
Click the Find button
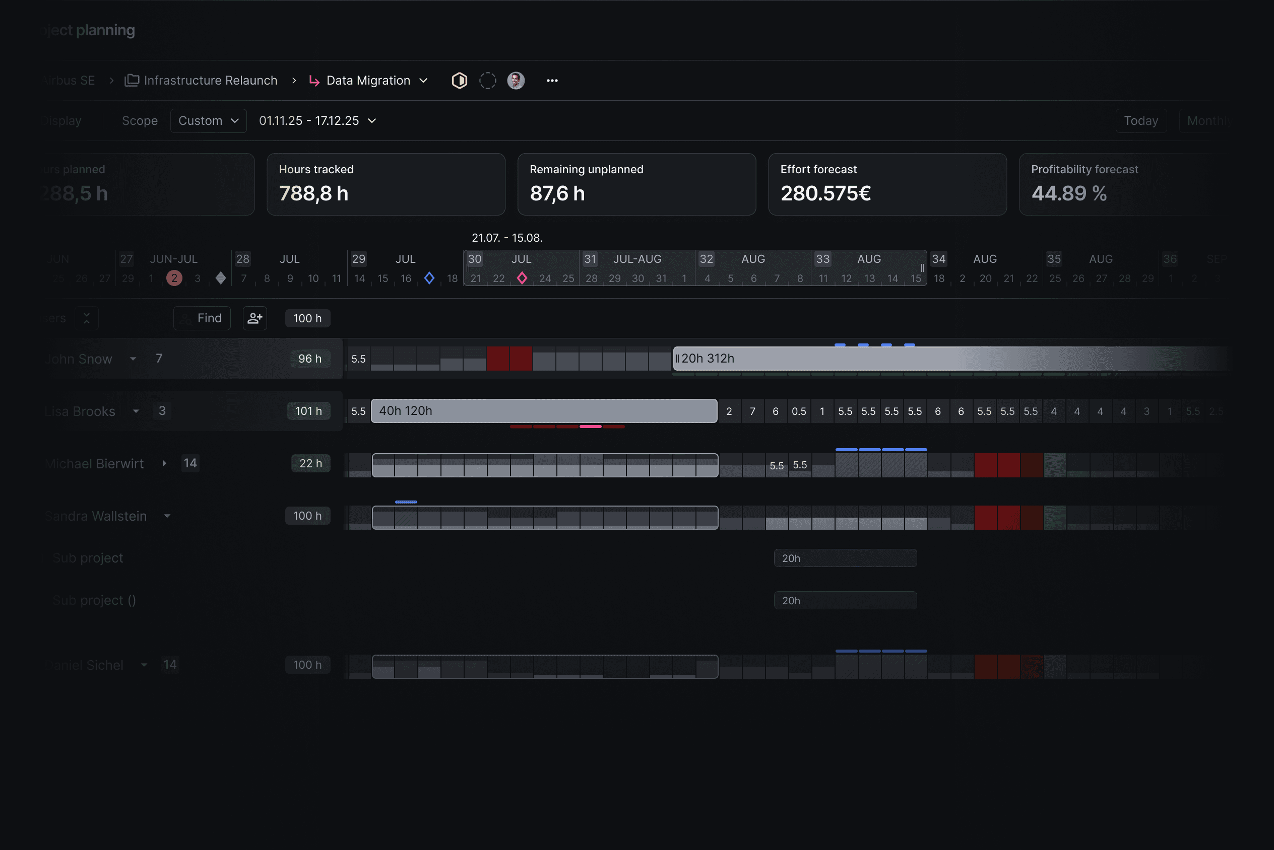[202, 318]
